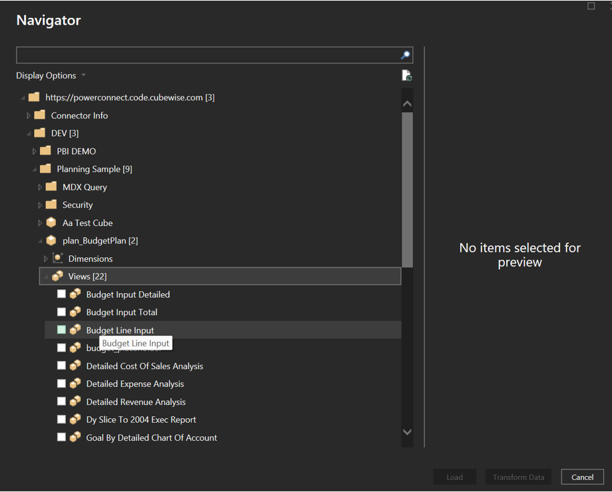
Task: Check Dy Slice To 2004 Exec Report
Action: [61, 420]
